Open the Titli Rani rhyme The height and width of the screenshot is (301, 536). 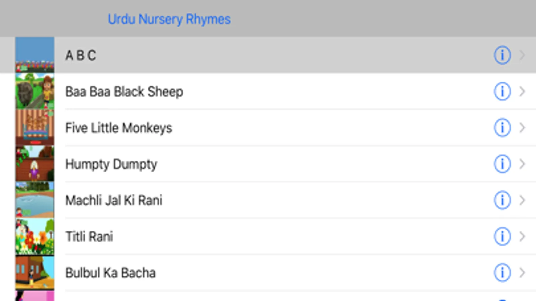pyautogui.click(x=89, y=236)
